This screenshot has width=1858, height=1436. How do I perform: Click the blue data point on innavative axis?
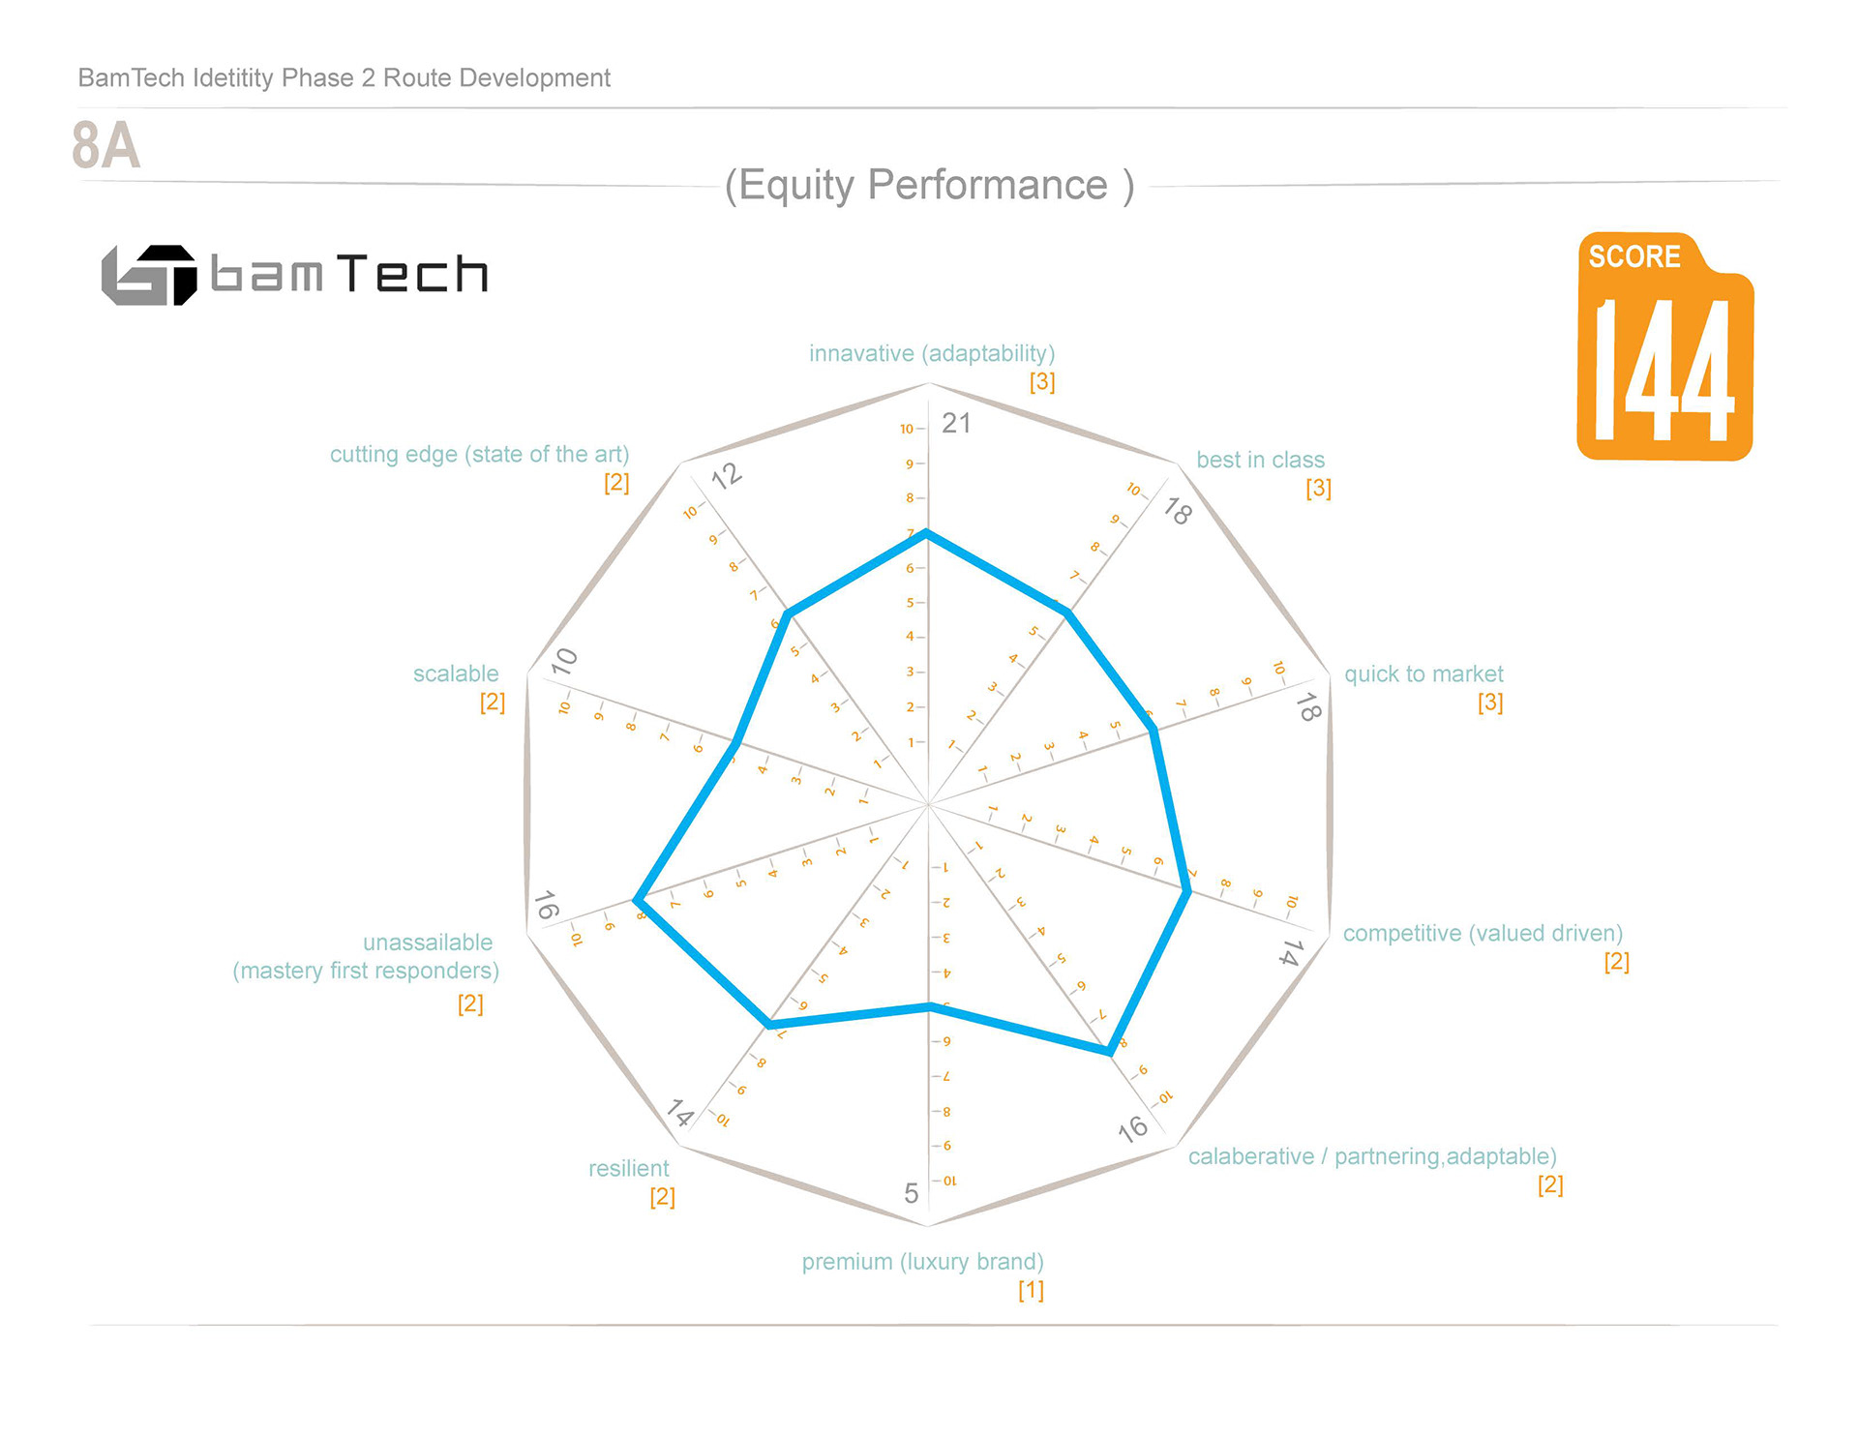[927, 532]
